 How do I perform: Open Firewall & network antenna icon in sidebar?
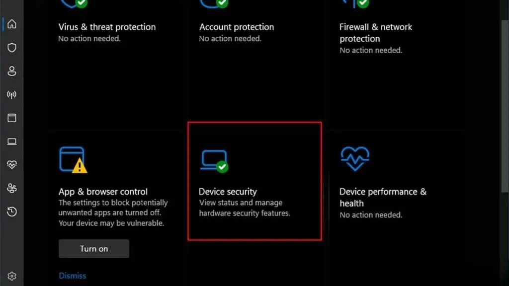click(12, 95)
